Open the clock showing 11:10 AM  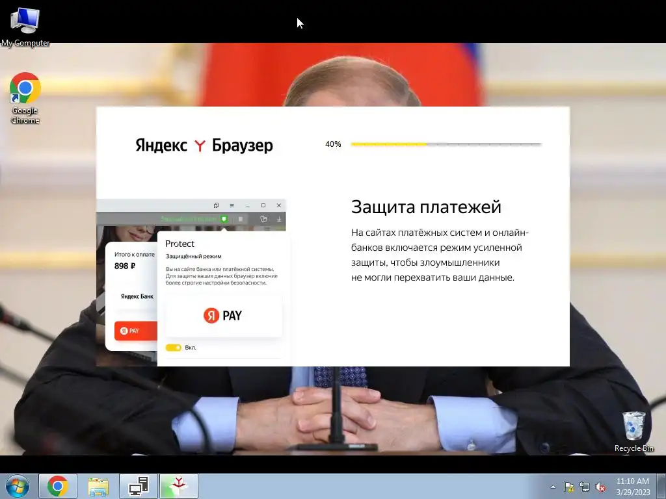click(632, 481)
